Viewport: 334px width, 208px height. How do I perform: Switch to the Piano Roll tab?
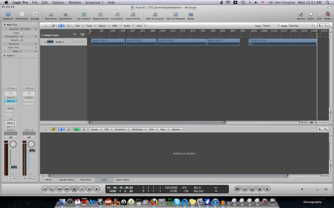pyautogui.click(x=86, y=180)
